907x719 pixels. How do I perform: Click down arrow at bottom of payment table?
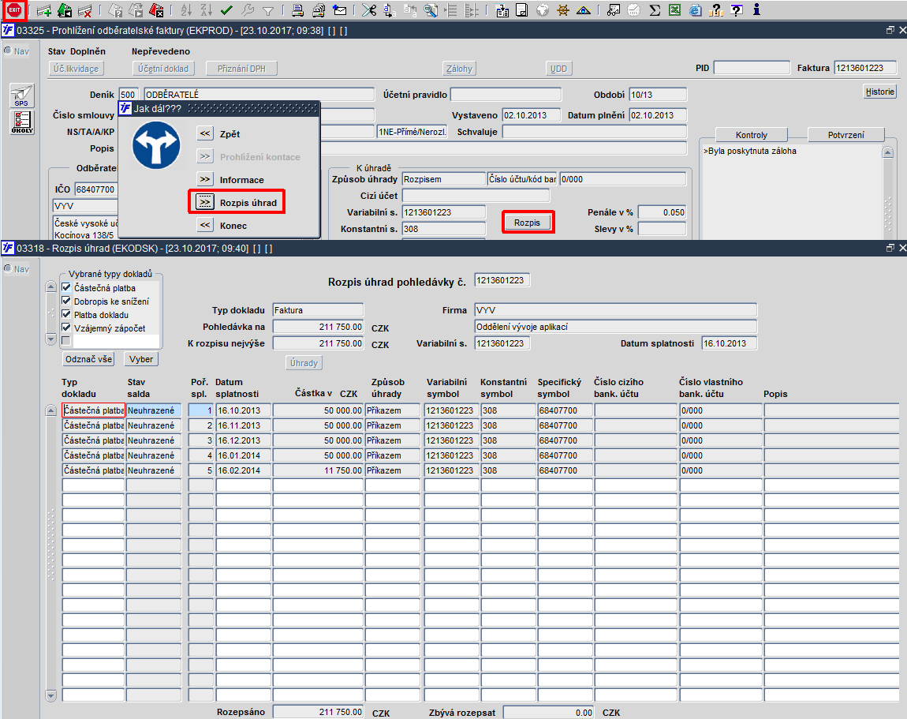(x=51, y=695)
